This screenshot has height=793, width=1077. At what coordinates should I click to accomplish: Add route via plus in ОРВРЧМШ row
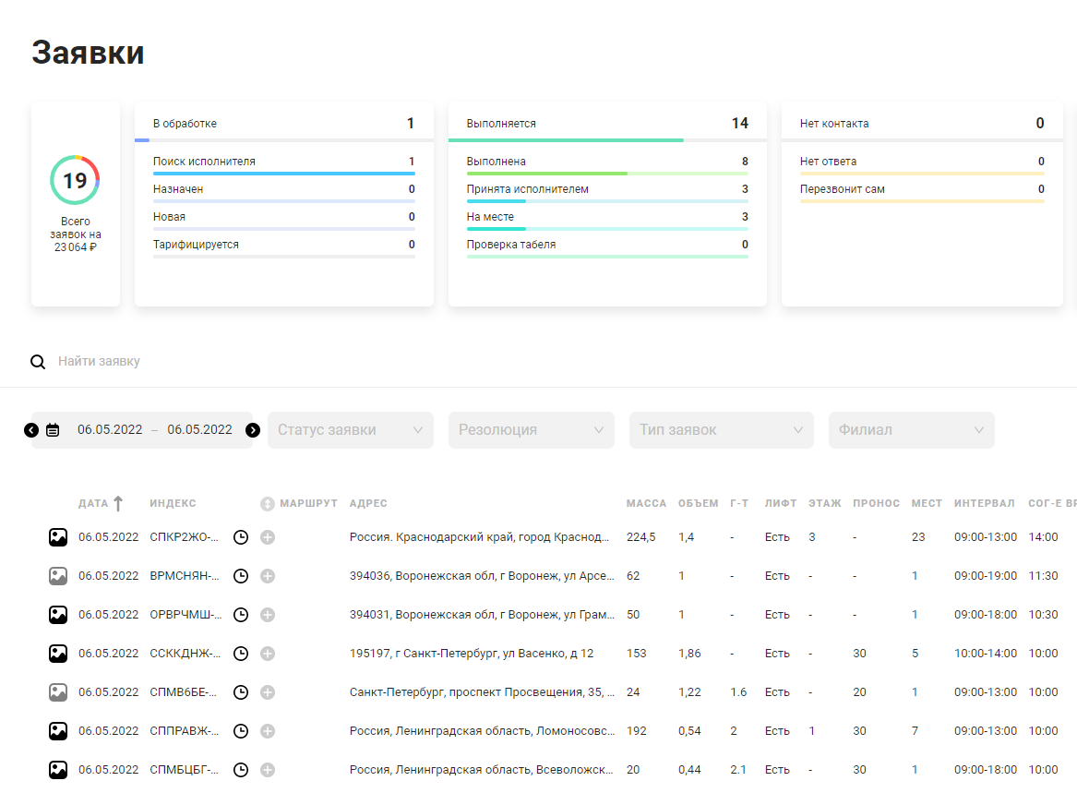(268, 614)
